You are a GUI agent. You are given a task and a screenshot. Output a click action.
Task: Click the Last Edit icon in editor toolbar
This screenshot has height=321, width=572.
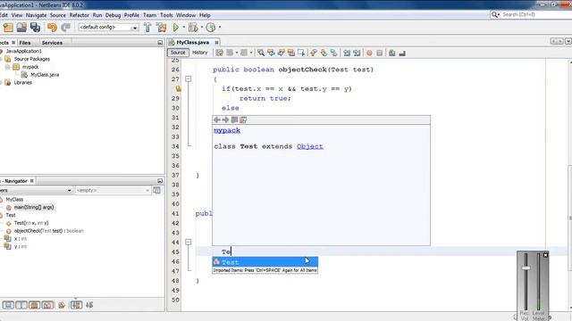pyautogui.click(x=219, y=53)
